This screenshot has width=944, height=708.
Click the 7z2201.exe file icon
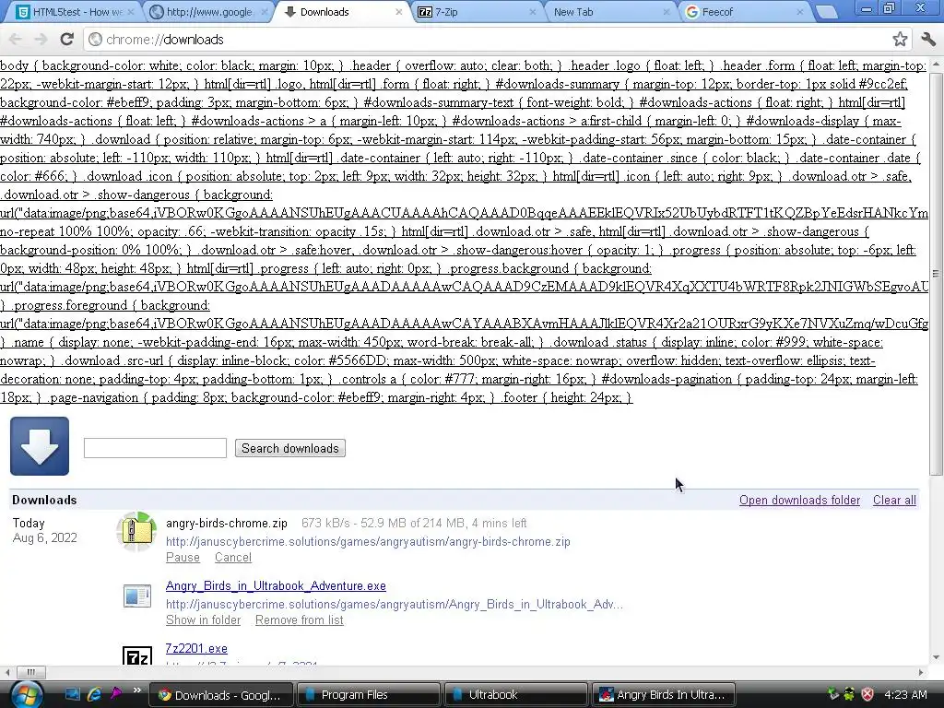point(137,655)
